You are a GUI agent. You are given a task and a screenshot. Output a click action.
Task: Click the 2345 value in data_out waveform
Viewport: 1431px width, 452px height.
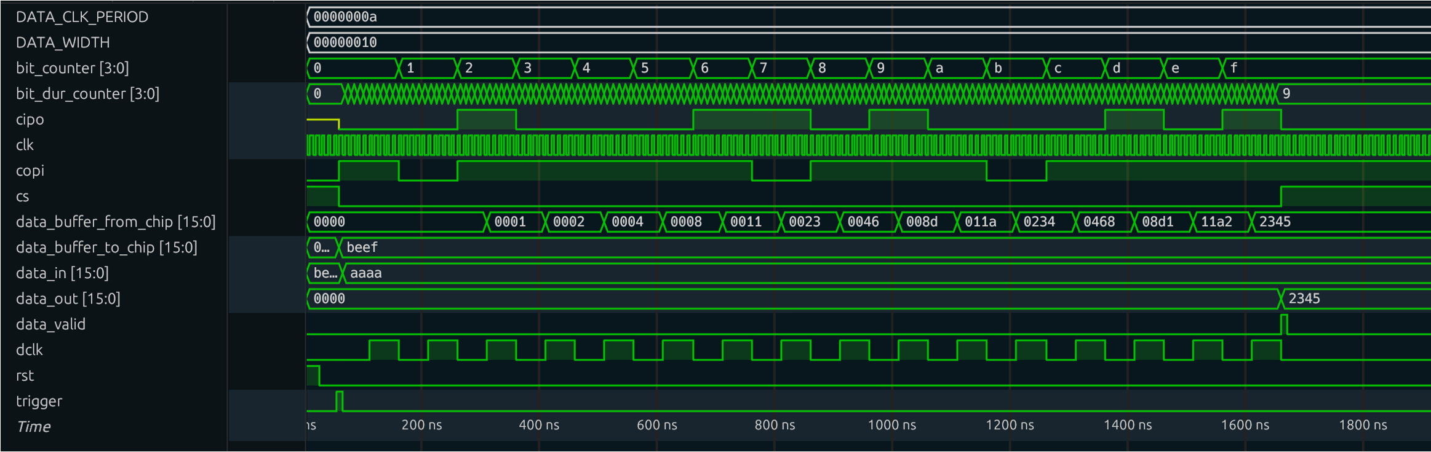coord(1304,298)
